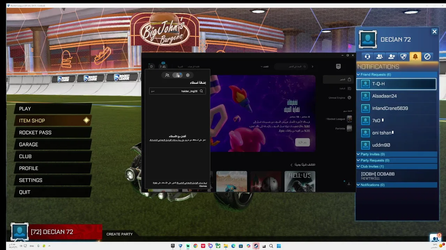
Task: Open the friends list tab icon
Action: point(379,56)
